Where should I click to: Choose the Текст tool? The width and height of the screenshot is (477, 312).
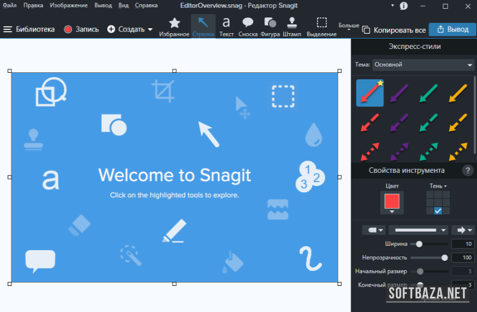tap(227, 27)
